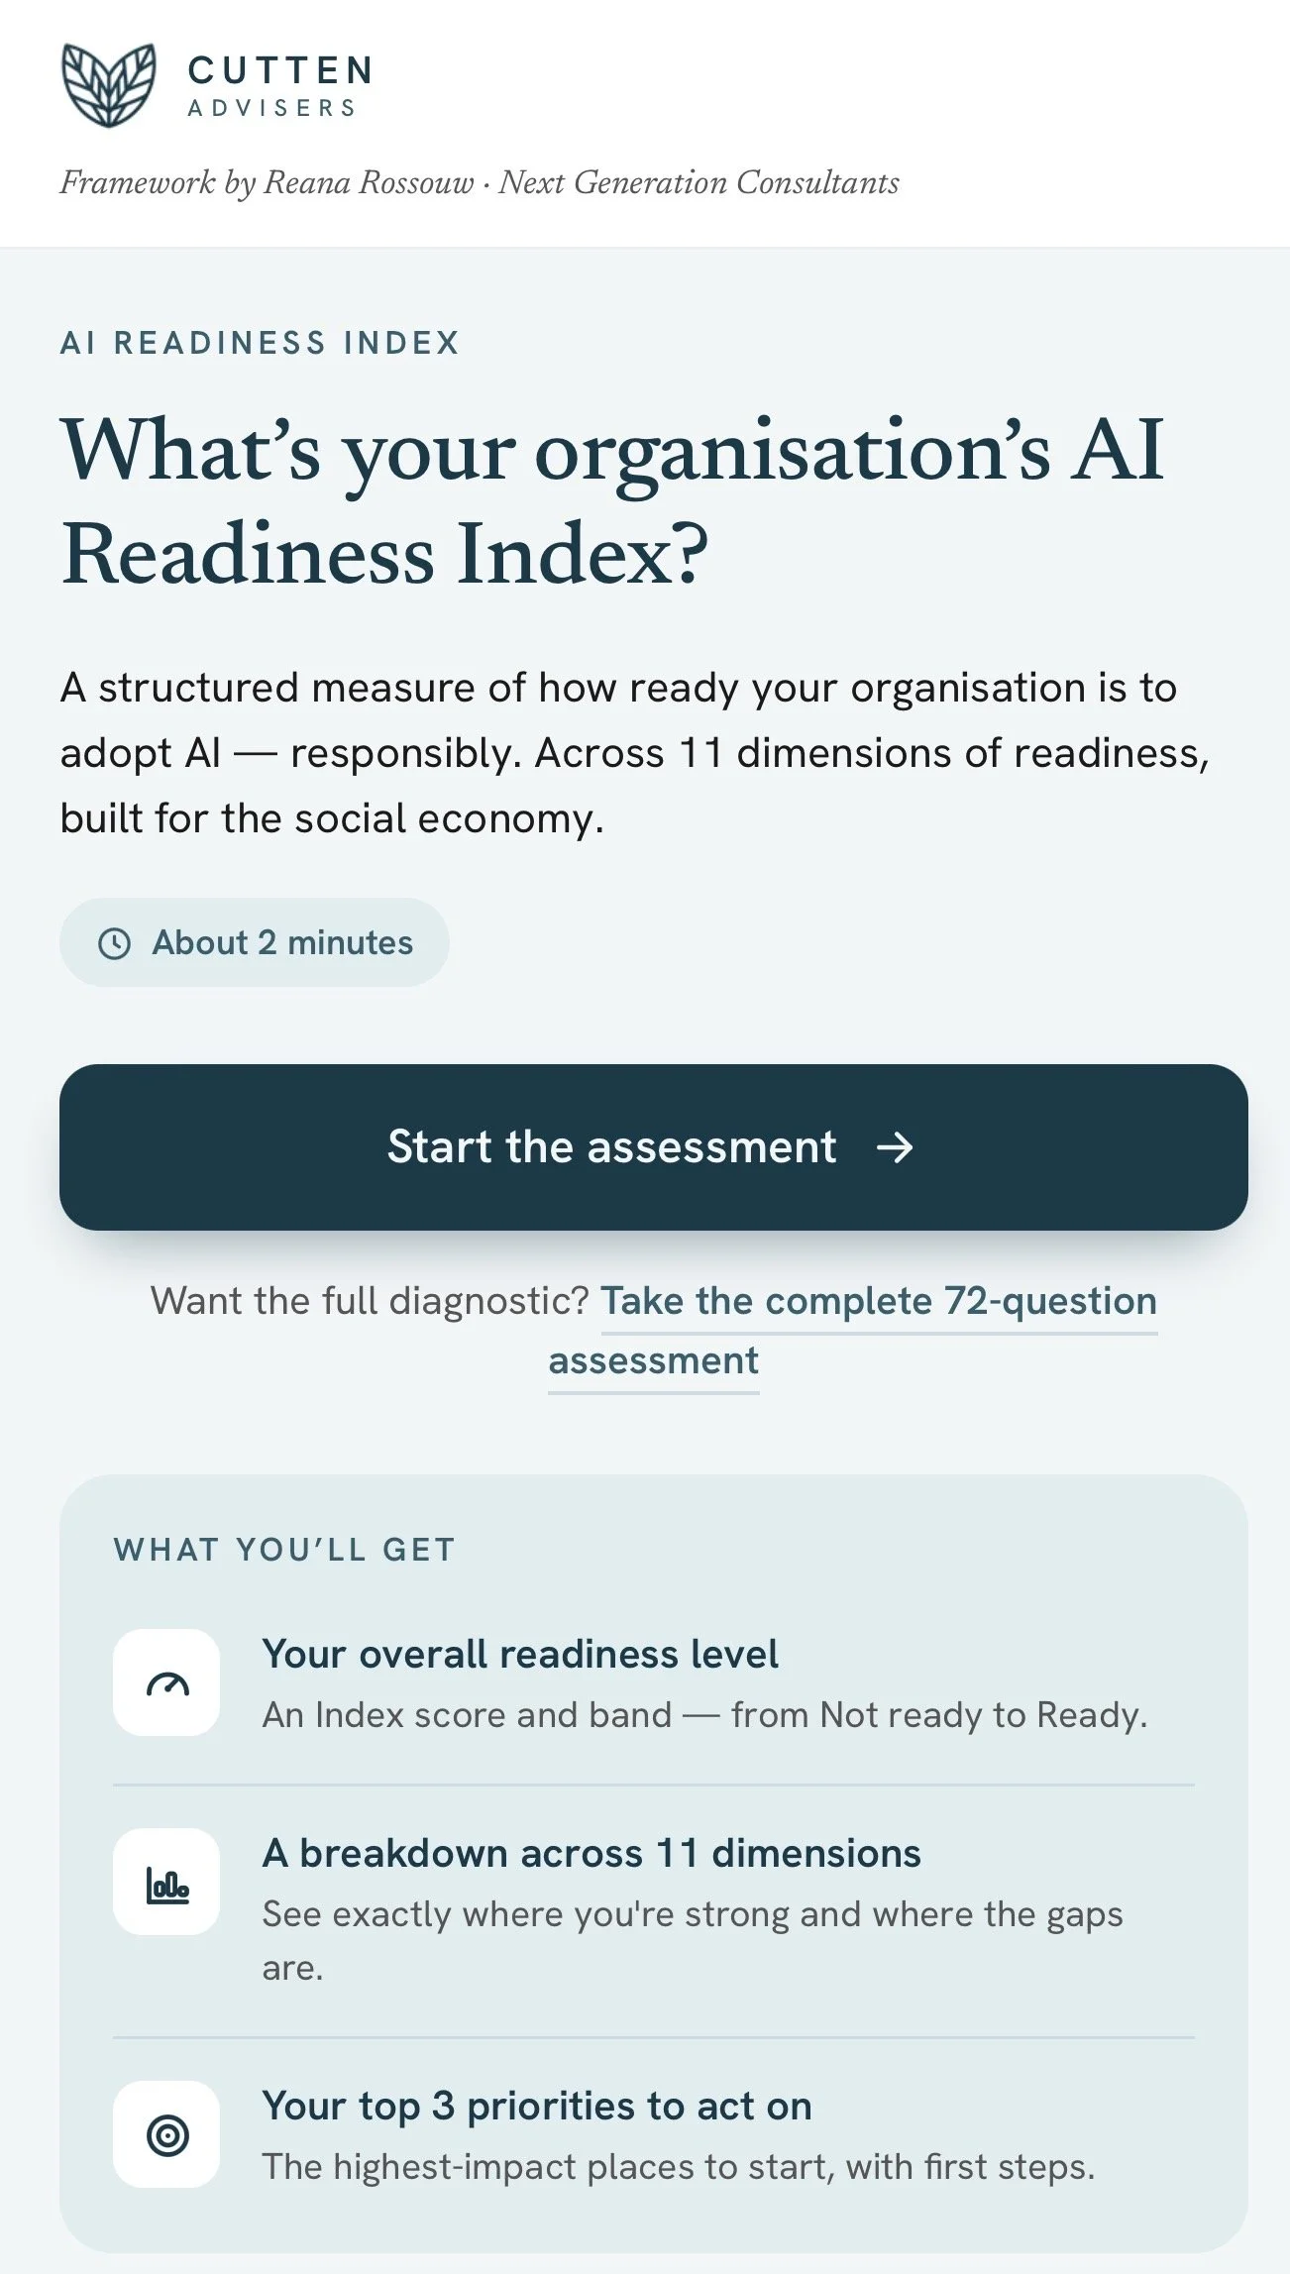
Task: Click the AI READINESS INDEX eyebrow label
Action: [x=260, y=343]
